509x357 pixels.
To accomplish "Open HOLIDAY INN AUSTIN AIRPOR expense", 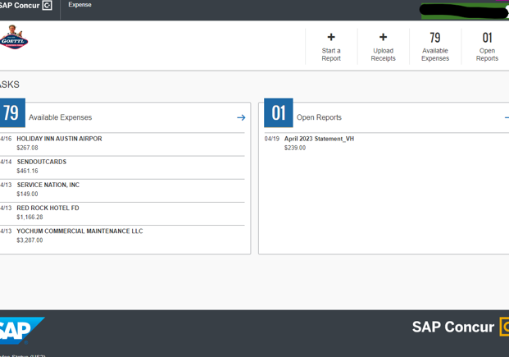I will click(x=122, y=143).
